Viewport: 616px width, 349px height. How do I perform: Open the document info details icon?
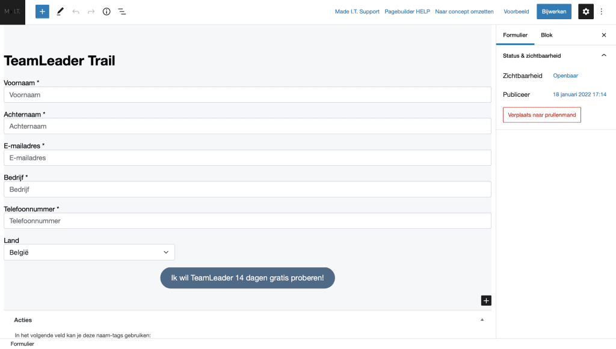(x=106, y=11)
